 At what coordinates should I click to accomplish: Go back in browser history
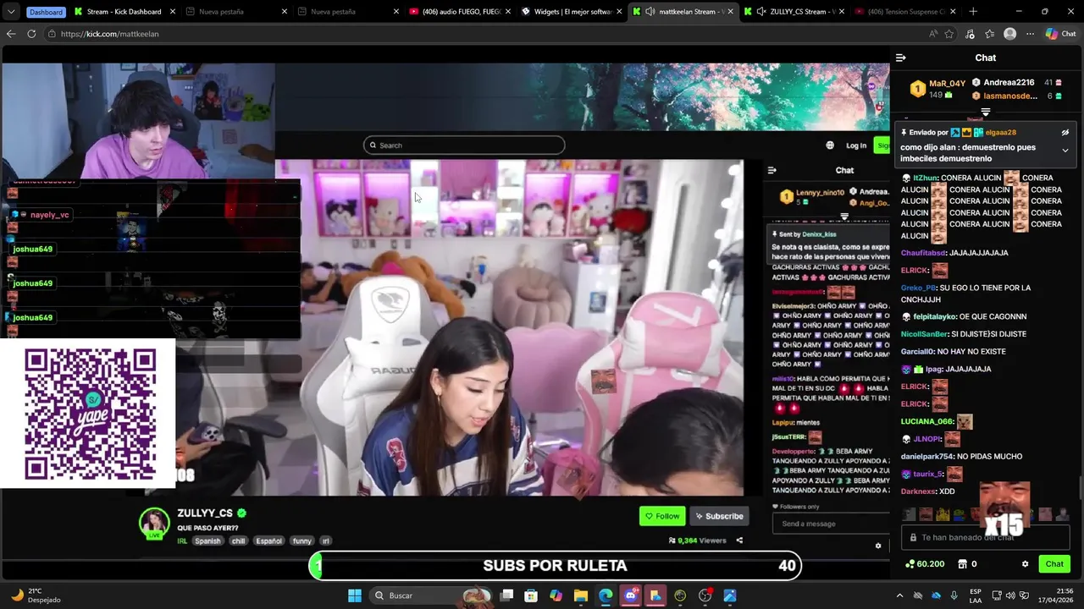click(11, 34)
